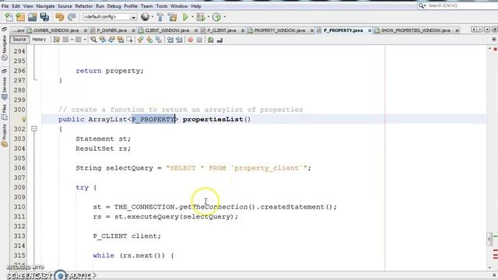Click Toggle Bookmark icon
498x280 pixels.
click(x=159, y=40)
